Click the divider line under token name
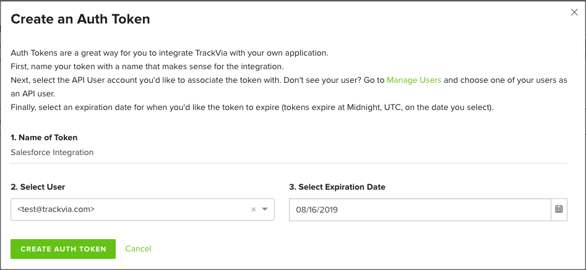The width and height of the screenshot is (586, 270). coord(289,163)
